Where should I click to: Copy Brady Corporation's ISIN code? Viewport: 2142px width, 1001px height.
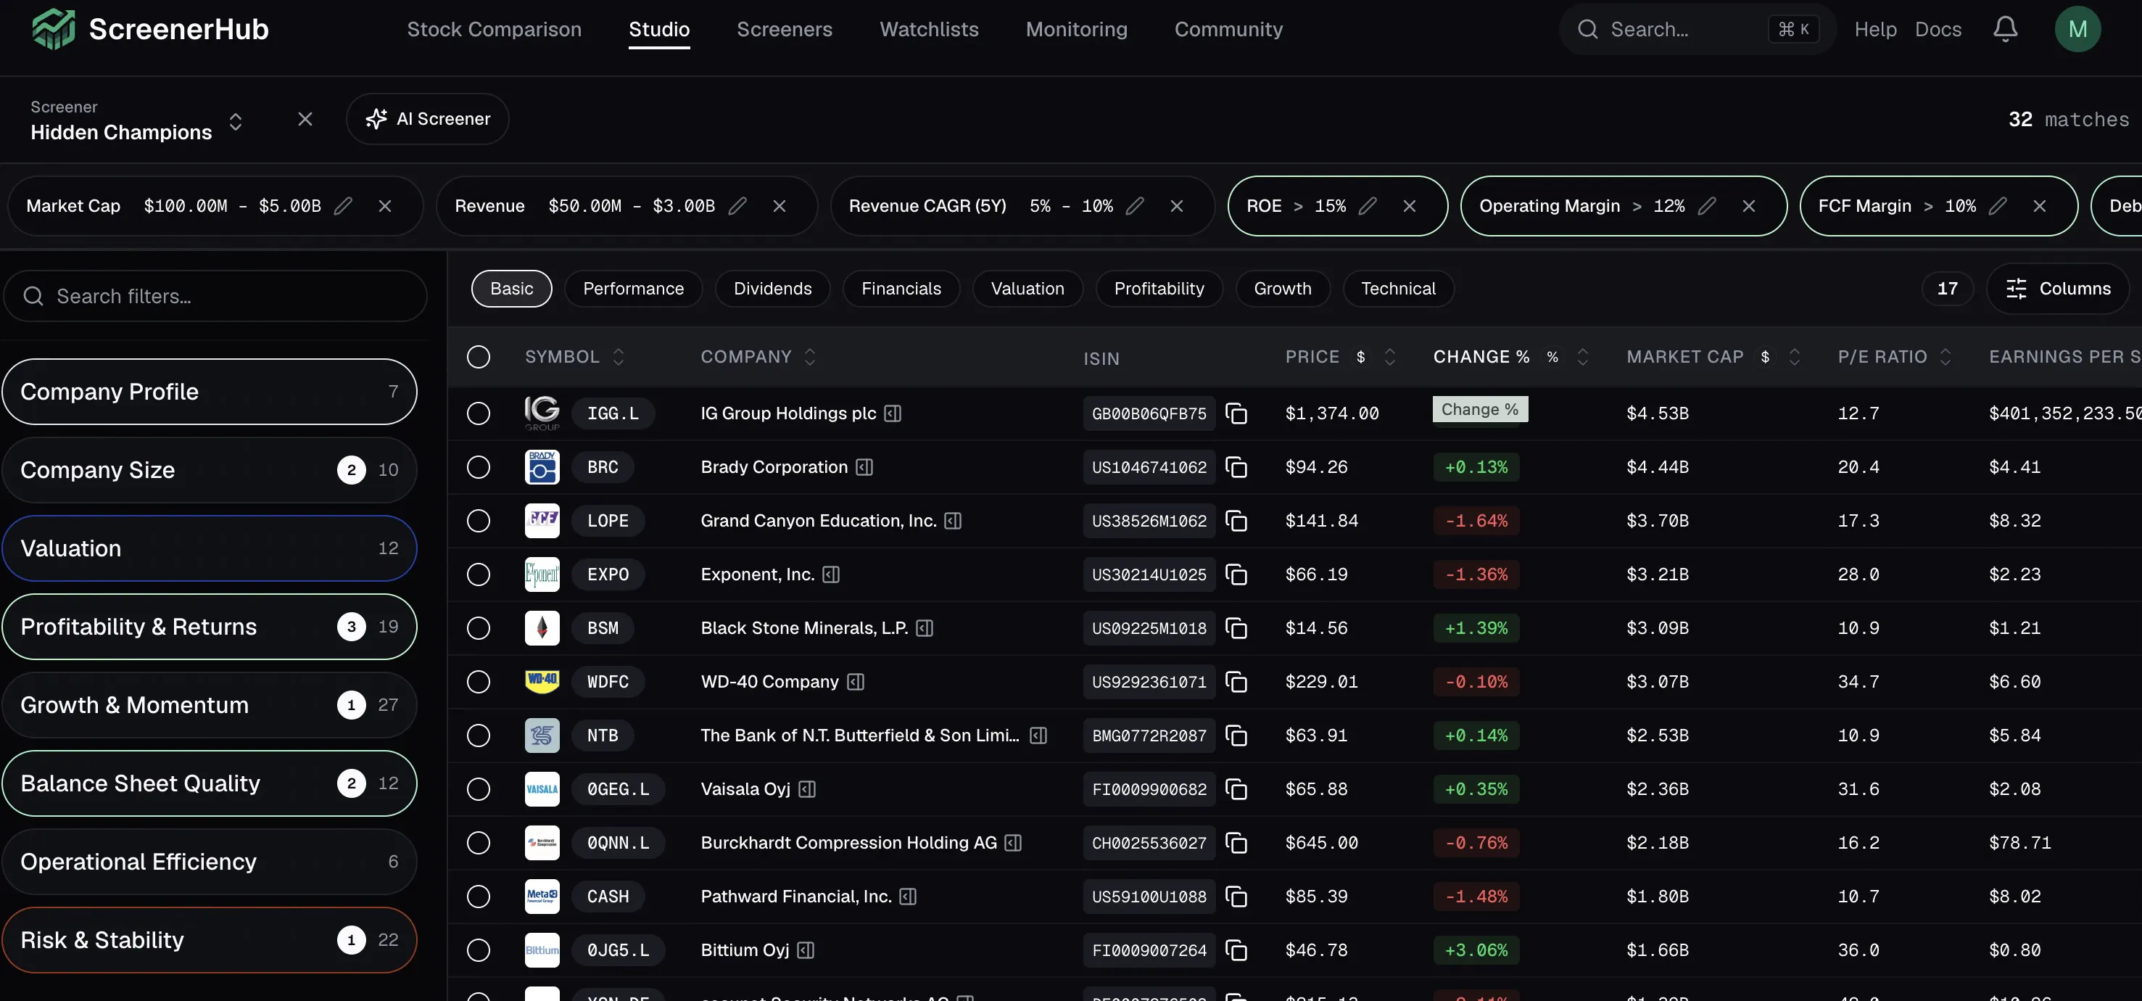[x=1236, y=467]
